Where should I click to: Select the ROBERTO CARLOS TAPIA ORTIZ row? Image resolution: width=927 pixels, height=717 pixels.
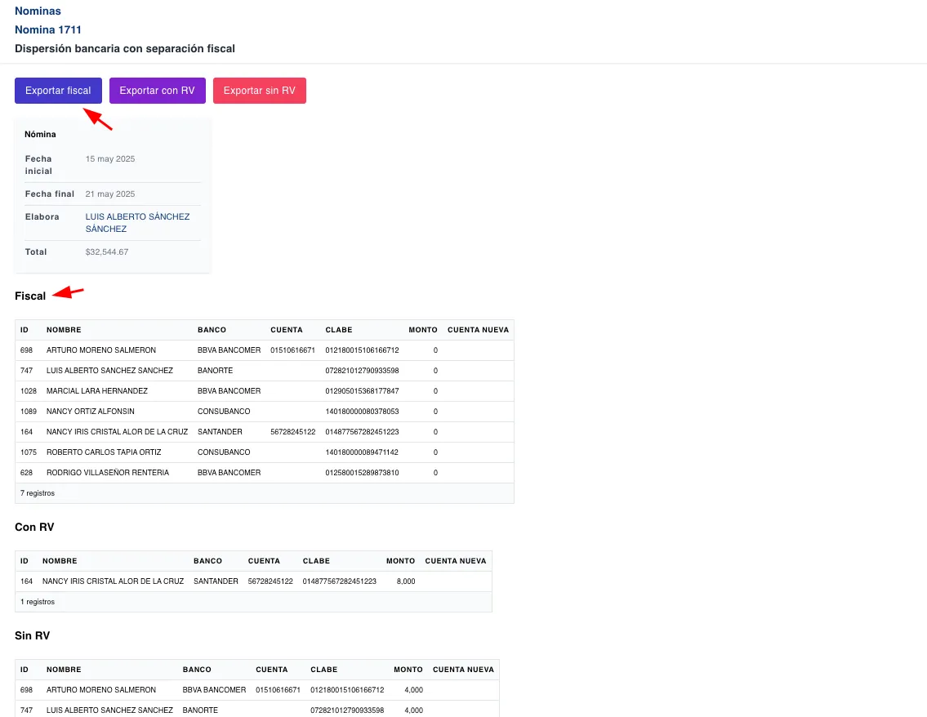point(104,452)
